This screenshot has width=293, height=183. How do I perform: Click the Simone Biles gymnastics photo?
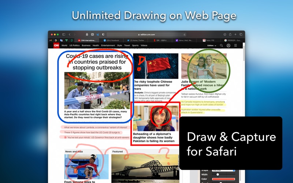[86, 167]
